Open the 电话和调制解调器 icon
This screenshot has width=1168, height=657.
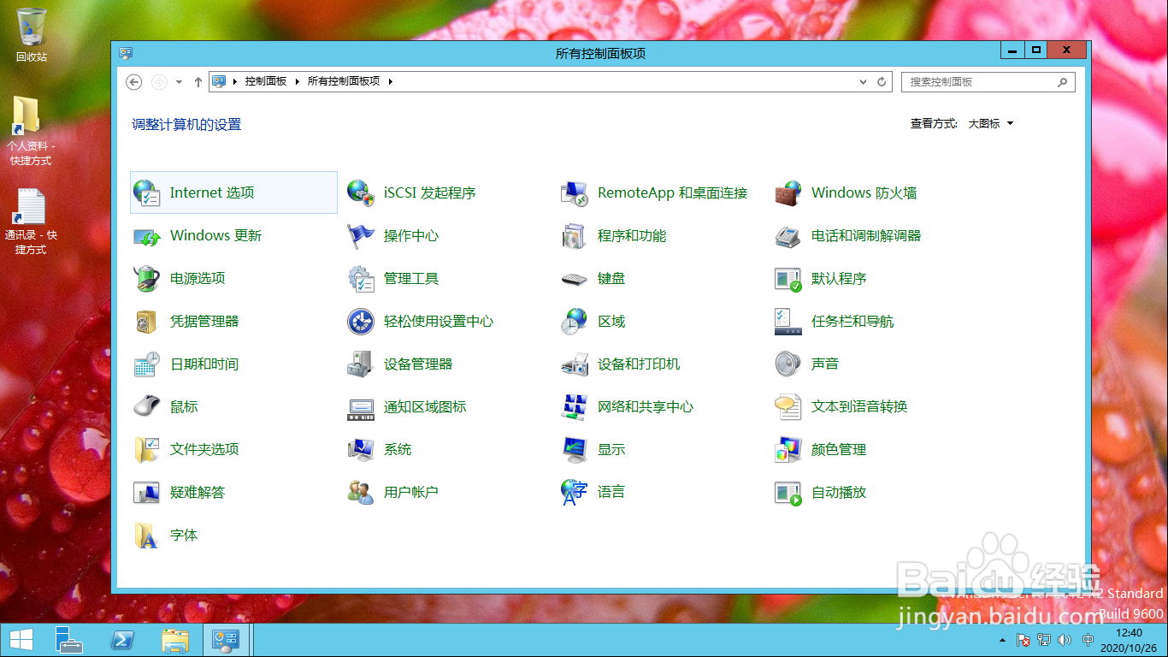coord(788,236)
